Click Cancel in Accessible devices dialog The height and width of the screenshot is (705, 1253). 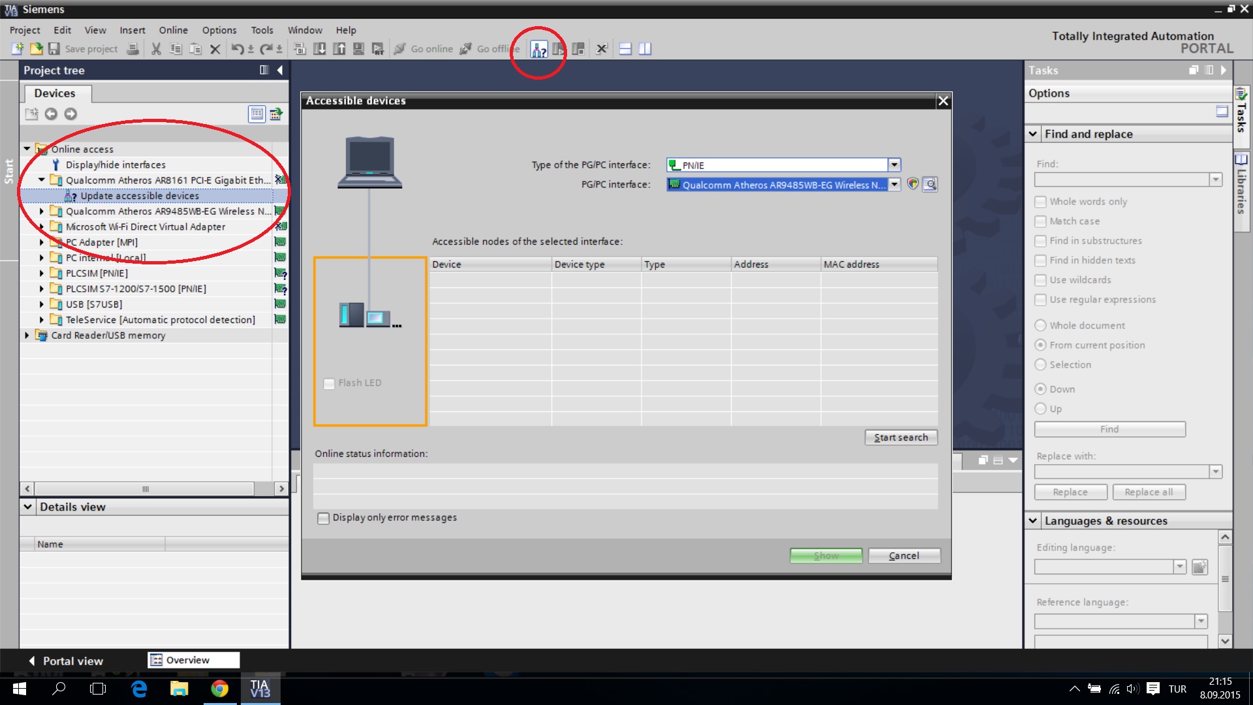pos(904,556)
